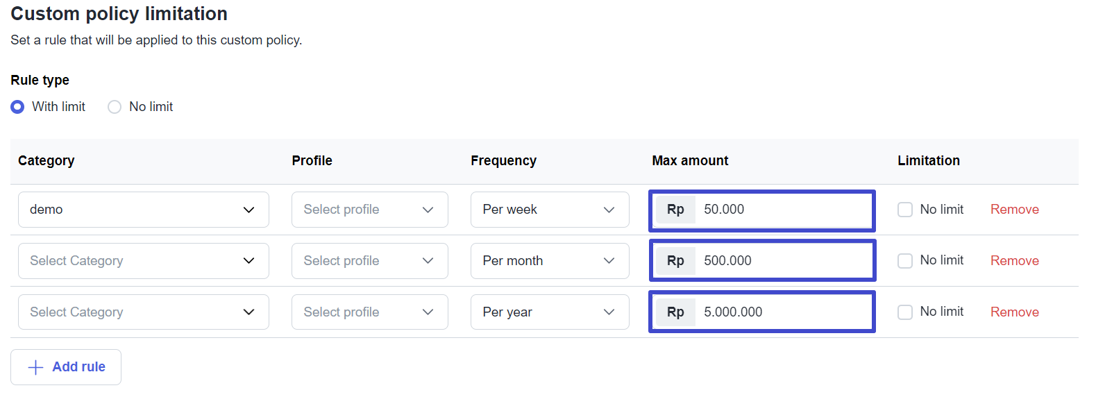Change the "Per month" frequency dropdown
The width and height of the screenshot is (1096, 397).
pyautogui.click(x=549, y=261)
